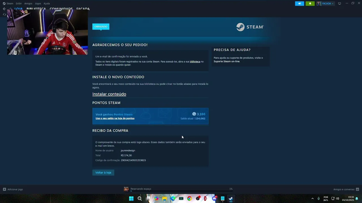Select username jaummdesign text
The height and width of the screenshot is (203, 362).
[x=128, y=151]
